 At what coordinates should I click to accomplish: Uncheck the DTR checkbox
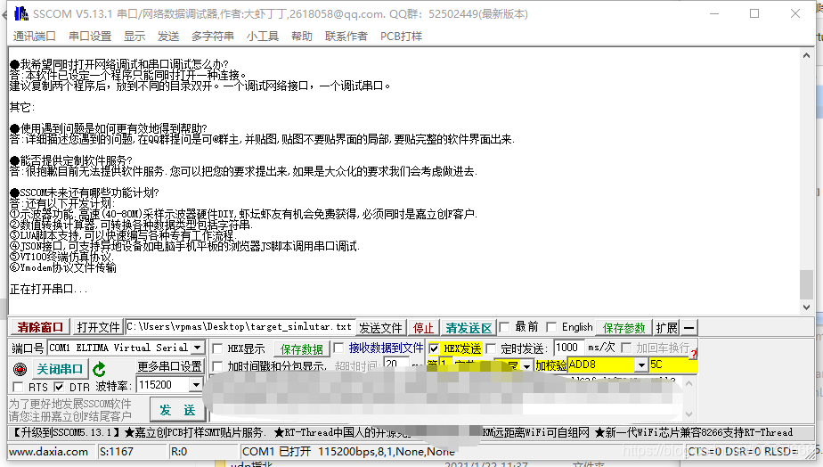click(59, 387)
